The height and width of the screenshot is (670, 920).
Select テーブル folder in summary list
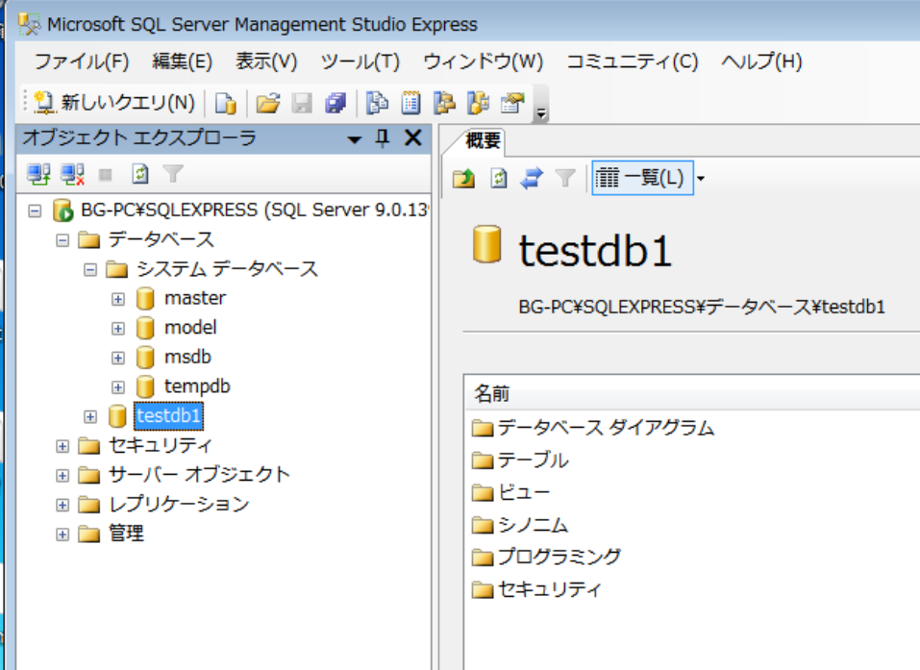coord(520,460)
